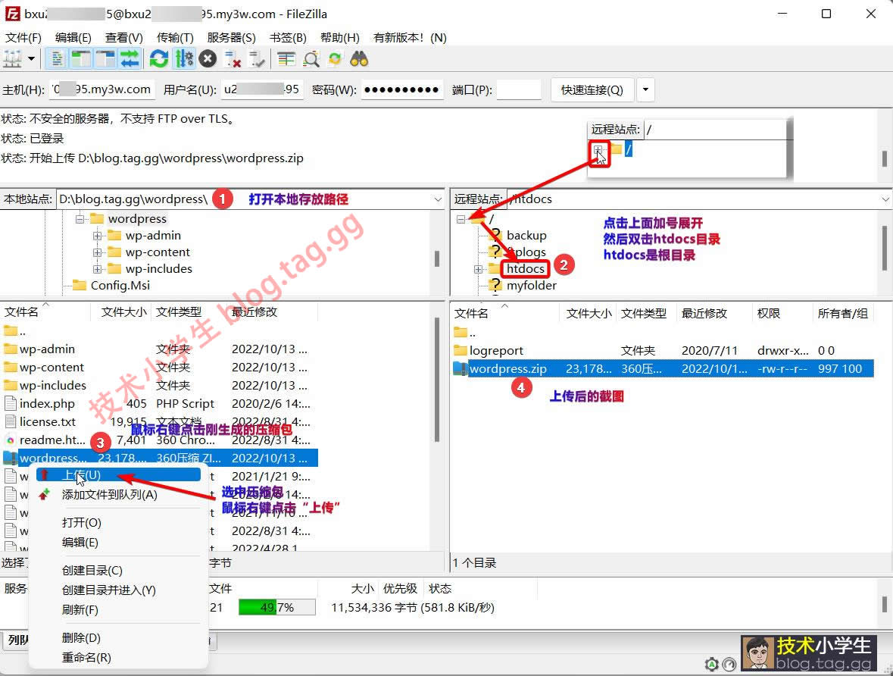Toggle synchronized browsing icon
893x676 pixels.
tap(335, 58)
